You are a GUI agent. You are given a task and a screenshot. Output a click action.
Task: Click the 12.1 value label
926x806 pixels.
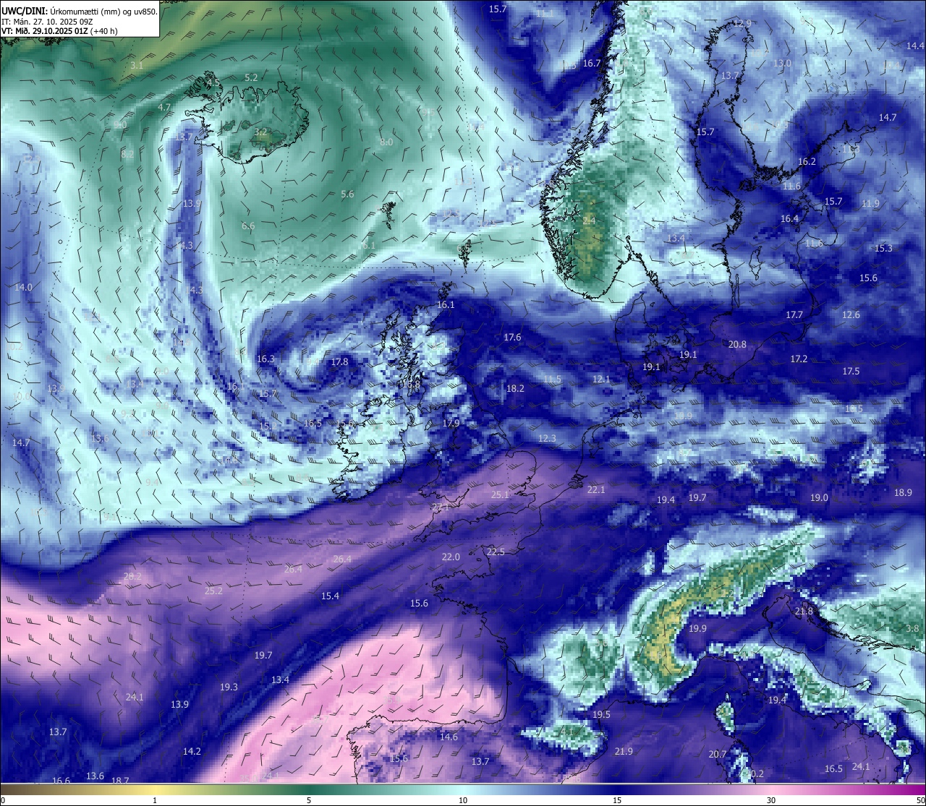(601, 380)
